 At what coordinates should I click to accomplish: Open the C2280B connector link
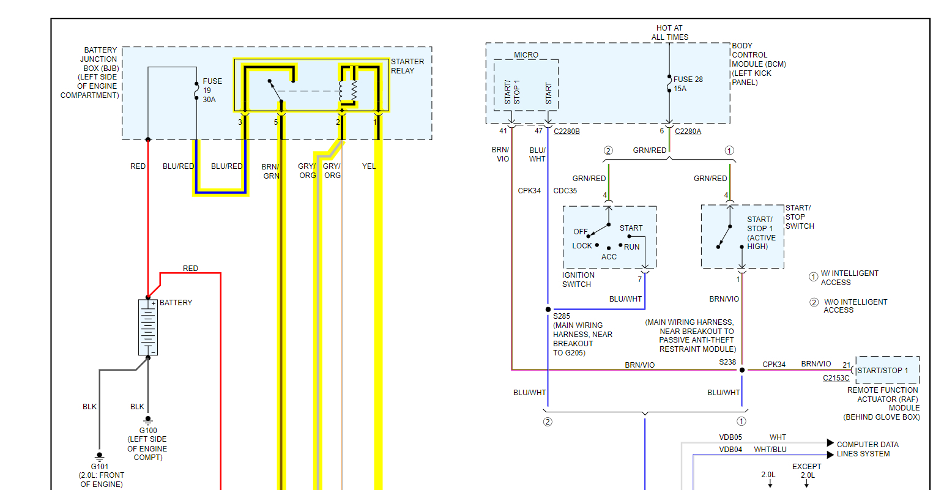click(x=567, y=132)
